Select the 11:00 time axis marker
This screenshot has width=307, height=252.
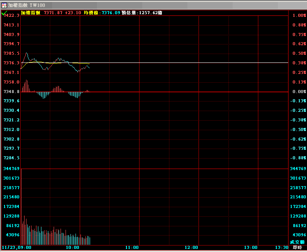coord(132,248)
